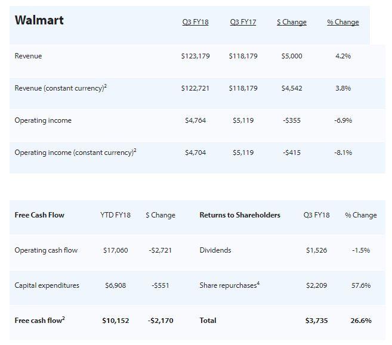Click the Free Cash Flow header
The height and width of the screenshot is (345, 392).
point(39,215)
